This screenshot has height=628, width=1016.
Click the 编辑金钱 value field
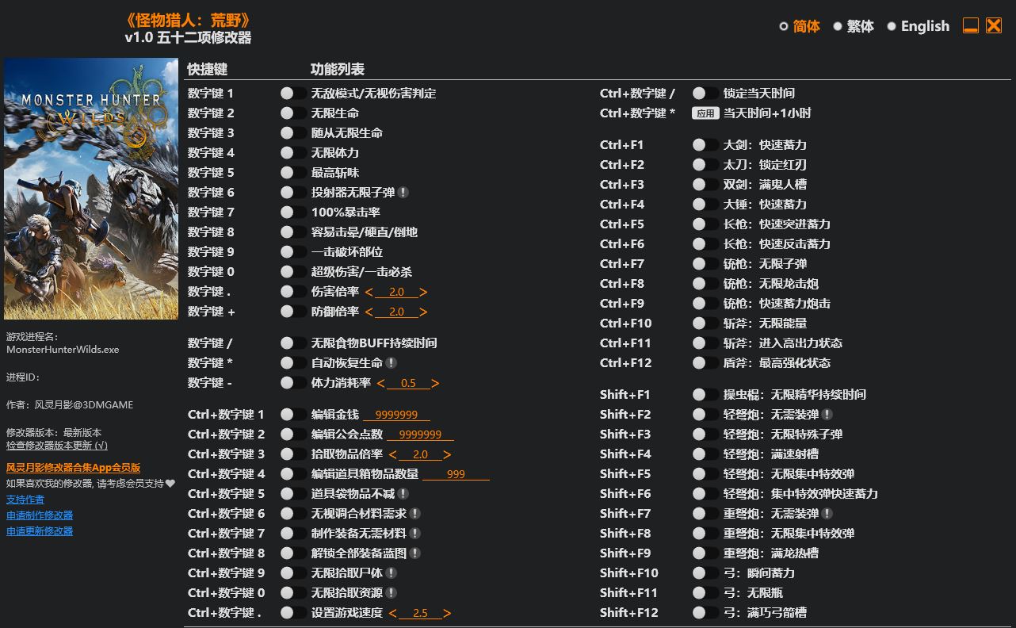396,415
